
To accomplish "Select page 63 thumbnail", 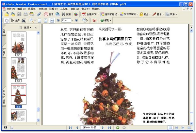I will [x=19, y=68].
